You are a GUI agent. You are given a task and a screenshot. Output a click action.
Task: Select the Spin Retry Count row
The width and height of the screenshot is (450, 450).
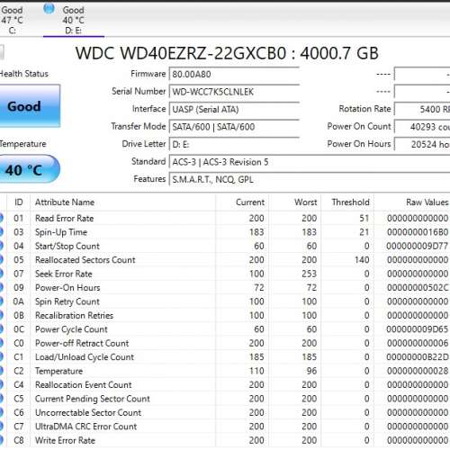coord(225,301)
